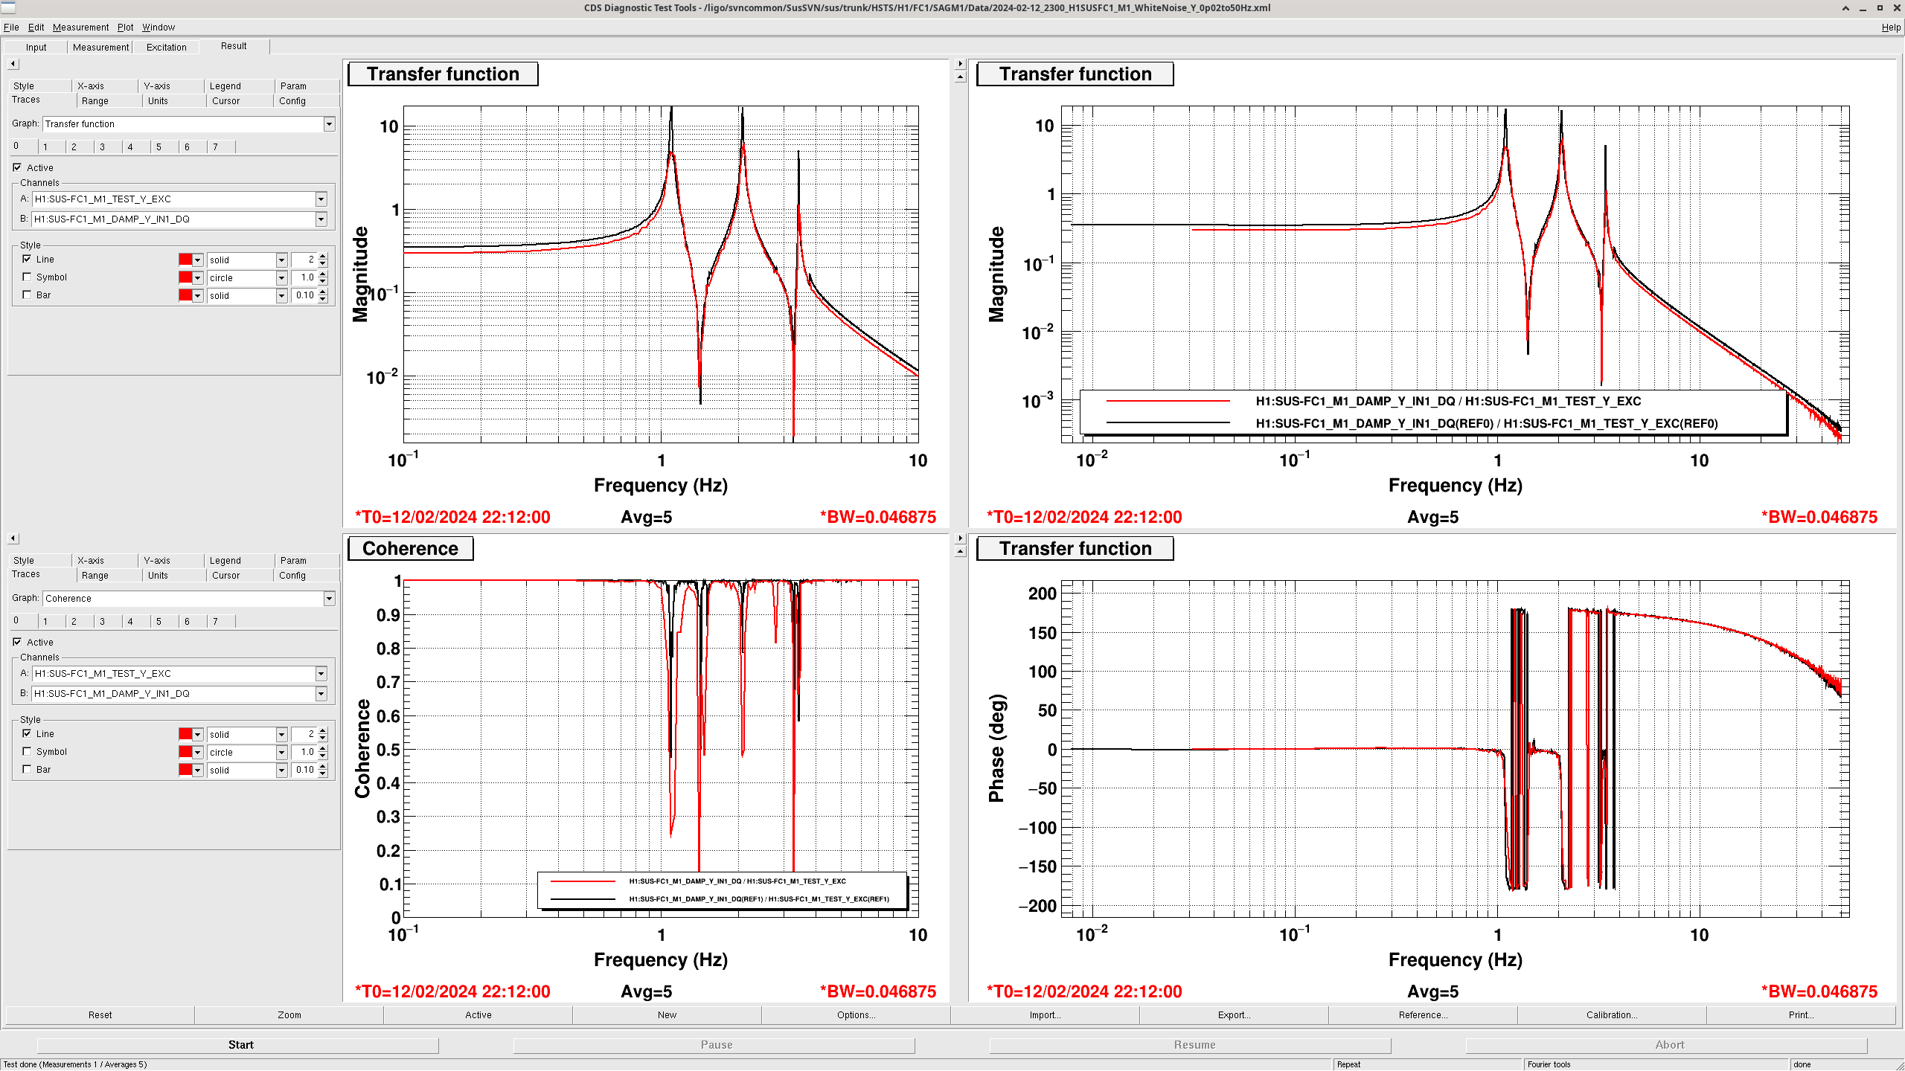Expand channel A dropdown in Coherence panel
This screenshot has width=1905, height=1071.
point(321,674)
